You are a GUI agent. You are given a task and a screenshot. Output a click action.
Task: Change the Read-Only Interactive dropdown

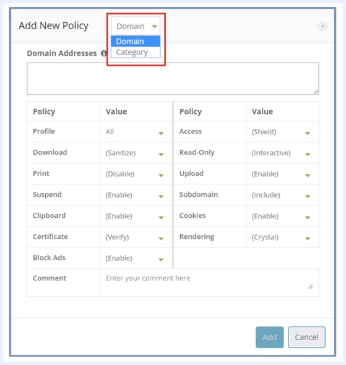281,153
